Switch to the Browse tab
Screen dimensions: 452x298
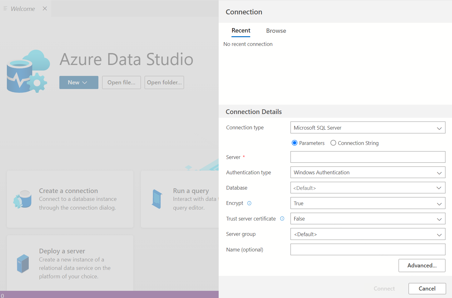tap(276, 31)
